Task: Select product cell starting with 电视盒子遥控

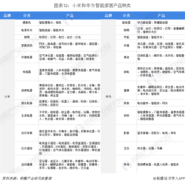Action: point(70,148)
